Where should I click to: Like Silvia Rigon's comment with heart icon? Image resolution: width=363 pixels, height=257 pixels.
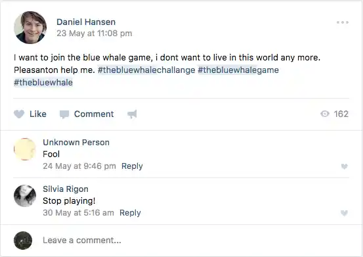tap(344, 213)
